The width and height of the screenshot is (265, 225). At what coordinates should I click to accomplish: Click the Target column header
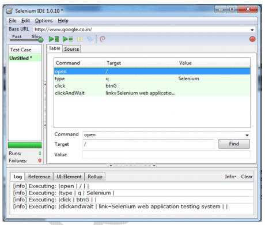tap(141, 63)
